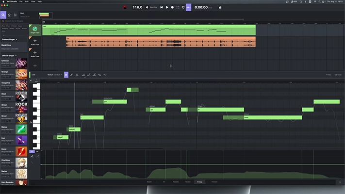
Task: Switch to the Energy parameter tab
Action: coord(199,182)
